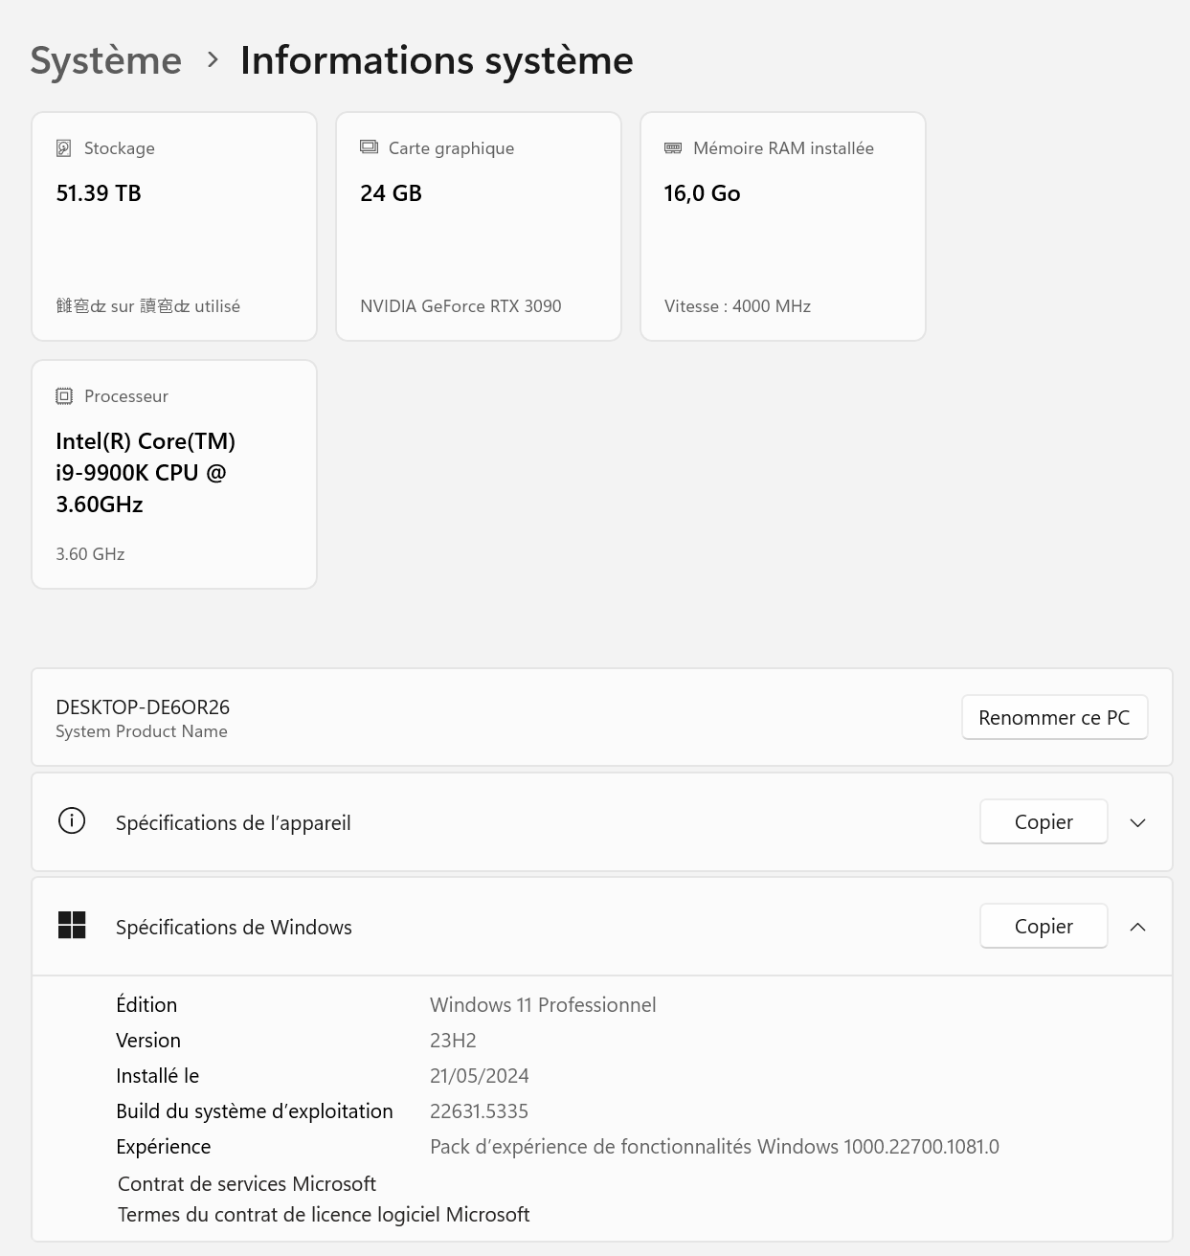
Task: Expand the Spécifications de l'appareil section
Action: coord(1137,822)
